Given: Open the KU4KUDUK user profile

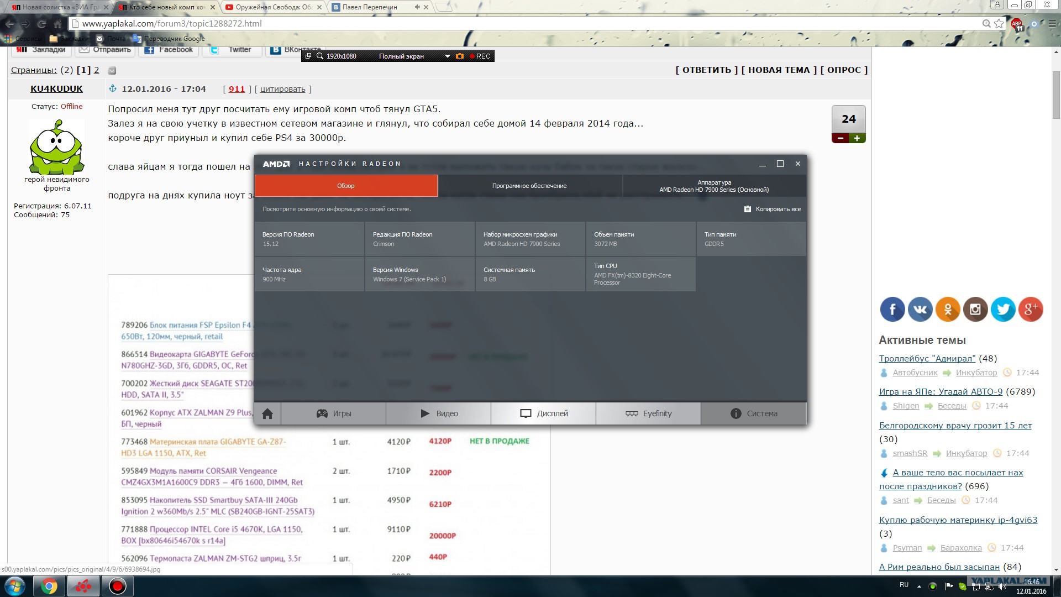Looking at the screenshot, I should pos(56,89).
